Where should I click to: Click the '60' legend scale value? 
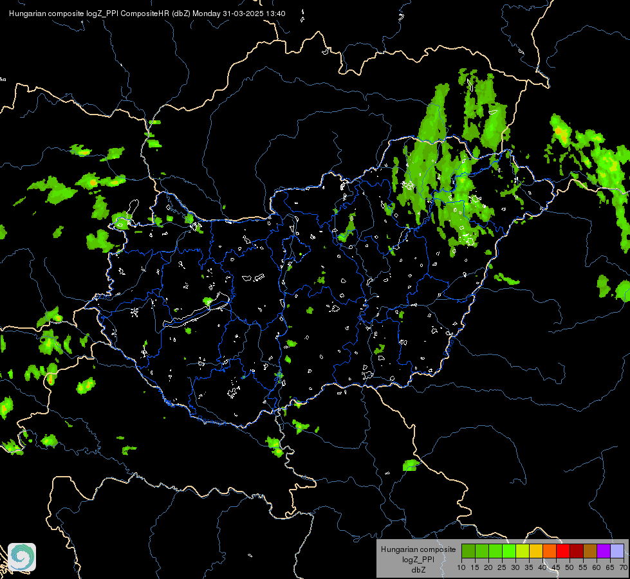click(x=597, y=568)
